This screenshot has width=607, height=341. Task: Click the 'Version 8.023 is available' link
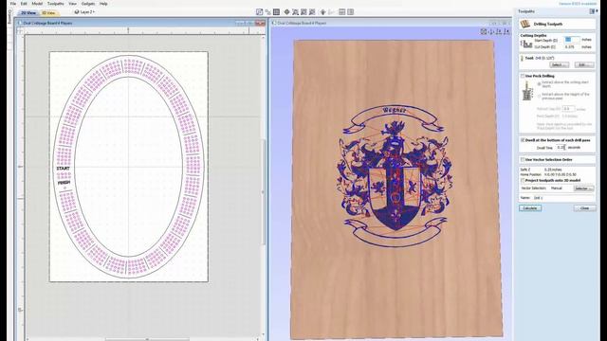[x=578, y=4]
